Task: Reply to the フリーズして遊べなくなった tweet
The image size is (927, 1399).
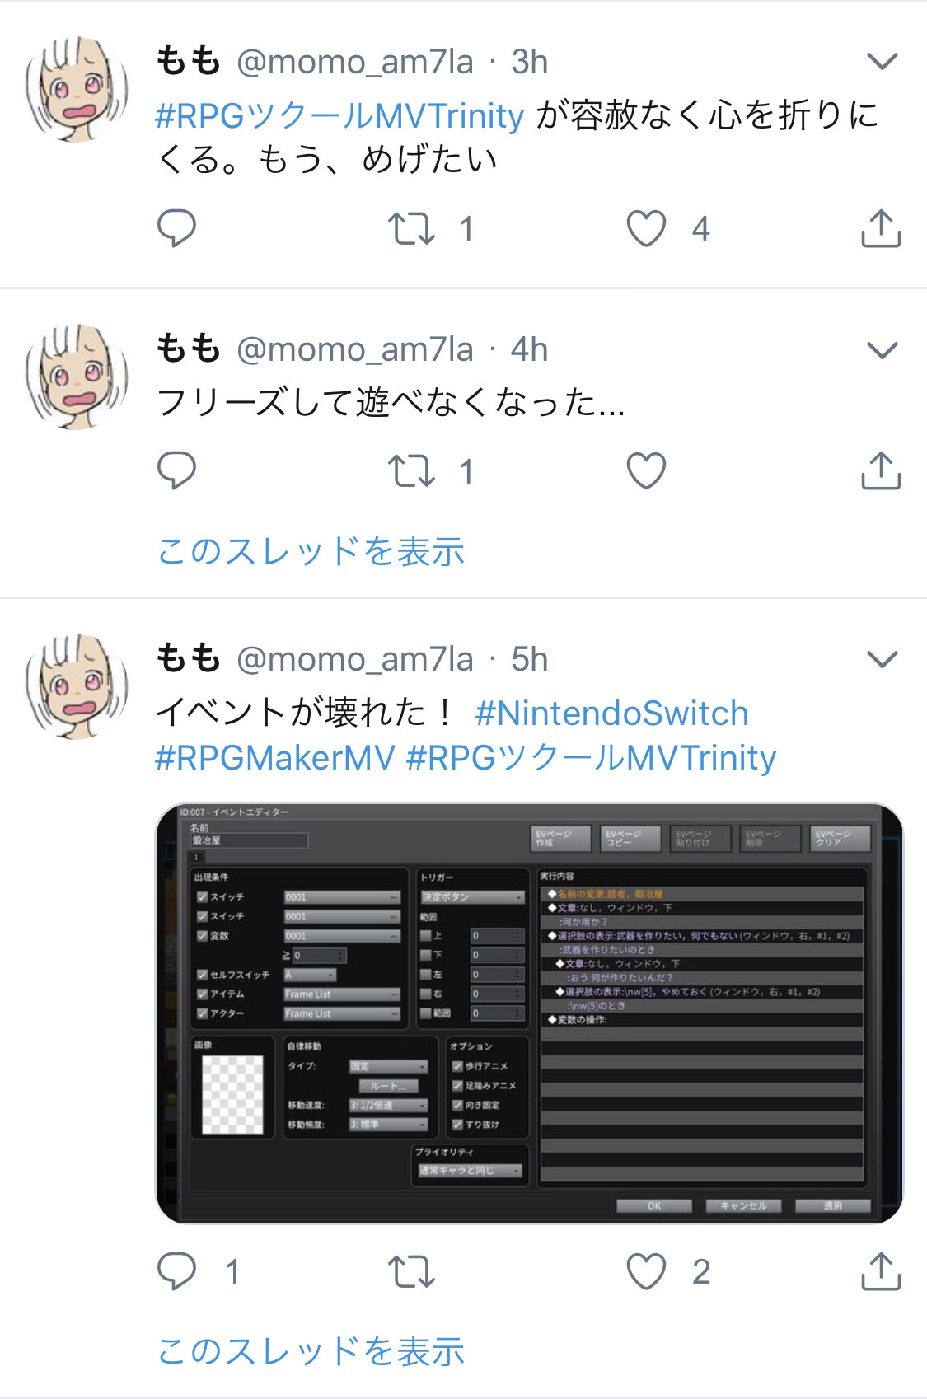Action: tap(176, 470)
